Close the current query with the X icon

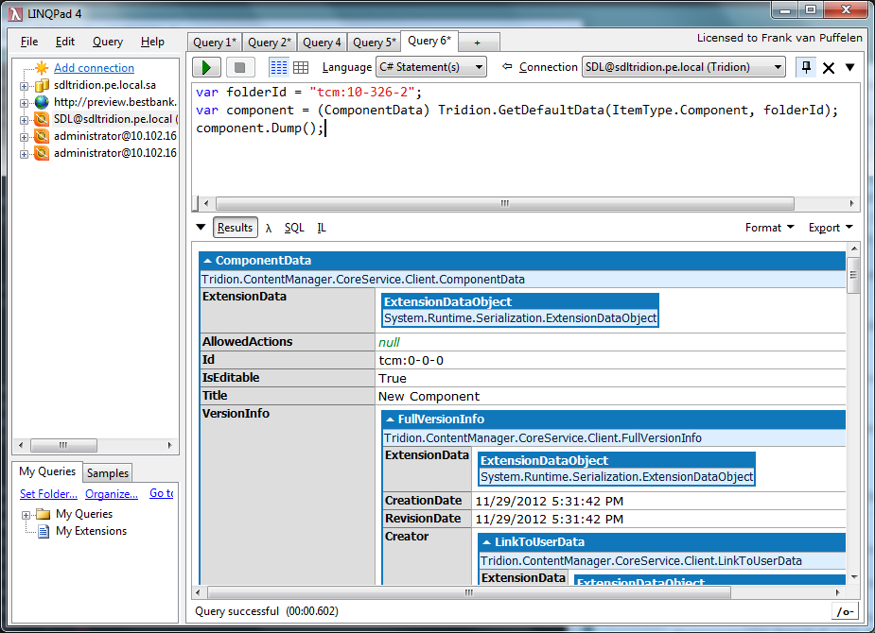tap(829, 67)
